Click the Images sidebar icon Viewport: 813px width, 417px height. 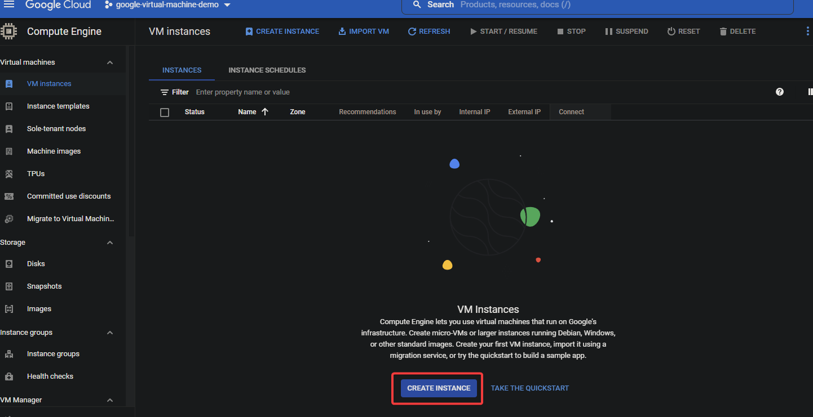coord(9,309)
